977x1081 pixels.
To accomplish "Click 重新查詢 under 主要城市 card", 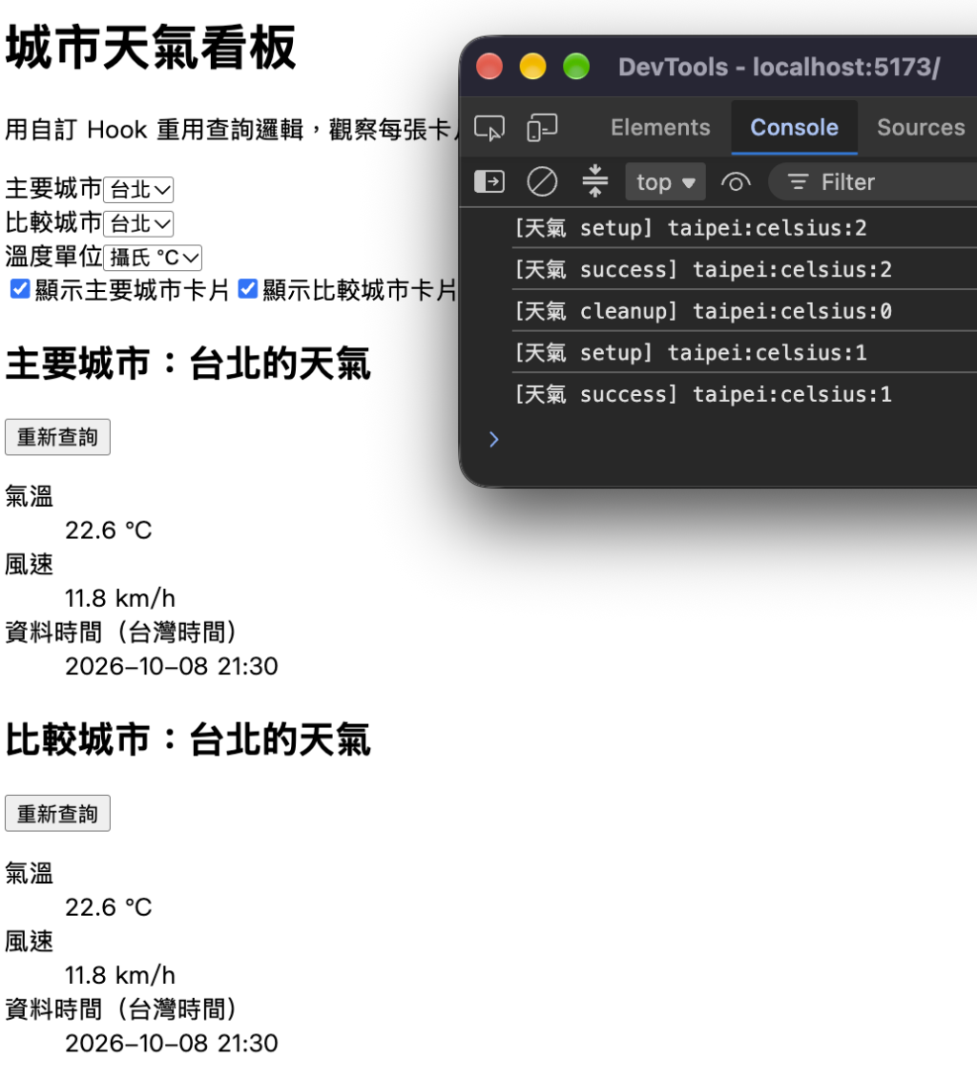I will click(58, 437).
